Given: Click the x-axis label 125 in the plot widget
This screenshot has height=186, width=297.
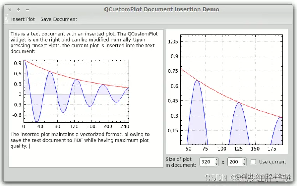Looking at the screenshot, I should coord(239,149).
